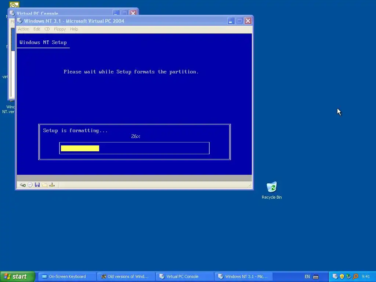376x282 pixels.
Task: Click the network adapter icon in the status bar
Action: coord(52,185)
